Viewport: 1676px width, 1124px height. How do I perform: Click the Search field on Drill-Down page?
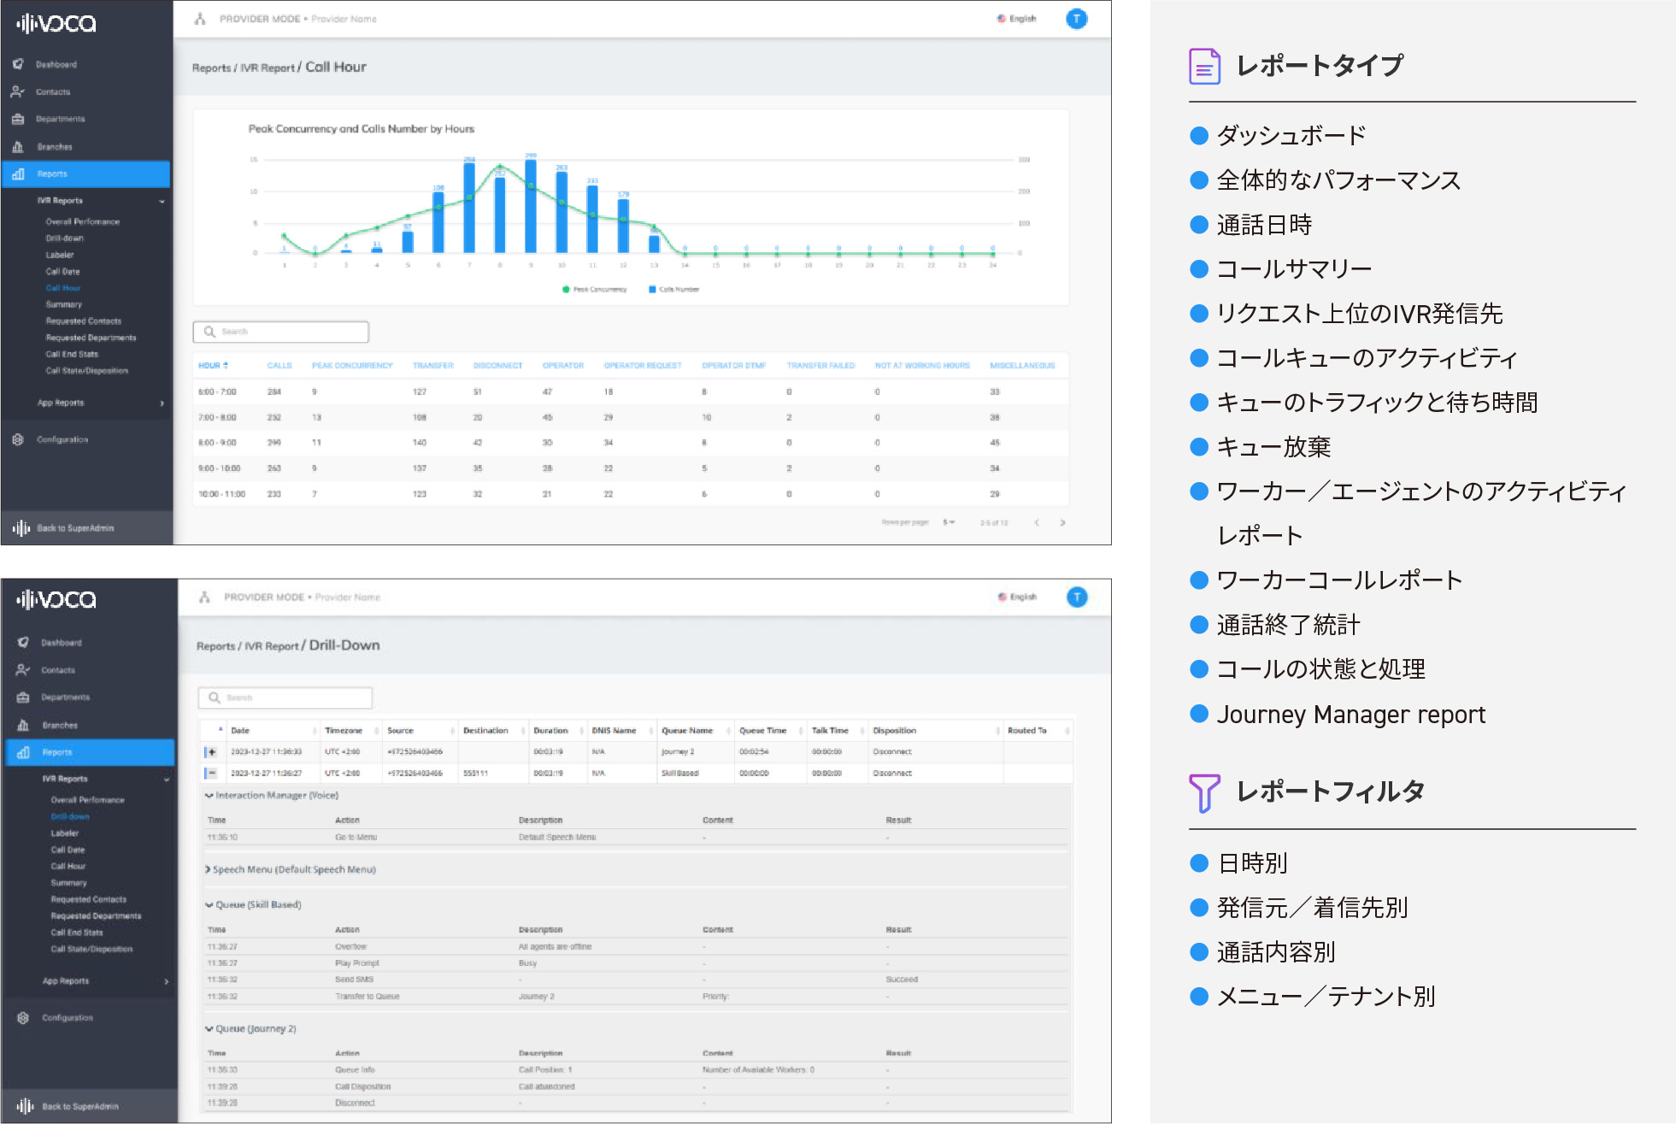[x=285, y=698]
